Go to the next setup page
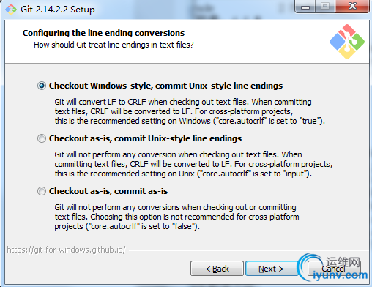The image size is (372, 287). coord(271,269)
